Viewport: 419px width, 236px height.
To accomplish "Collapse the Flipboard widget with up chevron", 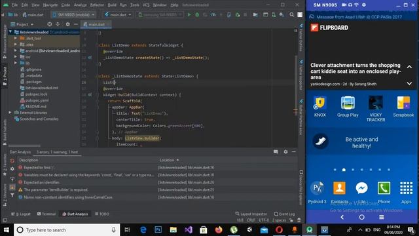I will [x=409, y=67].
